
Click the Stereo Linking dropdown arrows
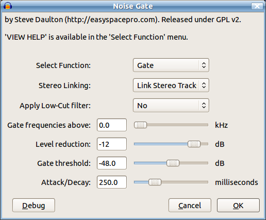(x=204, y=86)
